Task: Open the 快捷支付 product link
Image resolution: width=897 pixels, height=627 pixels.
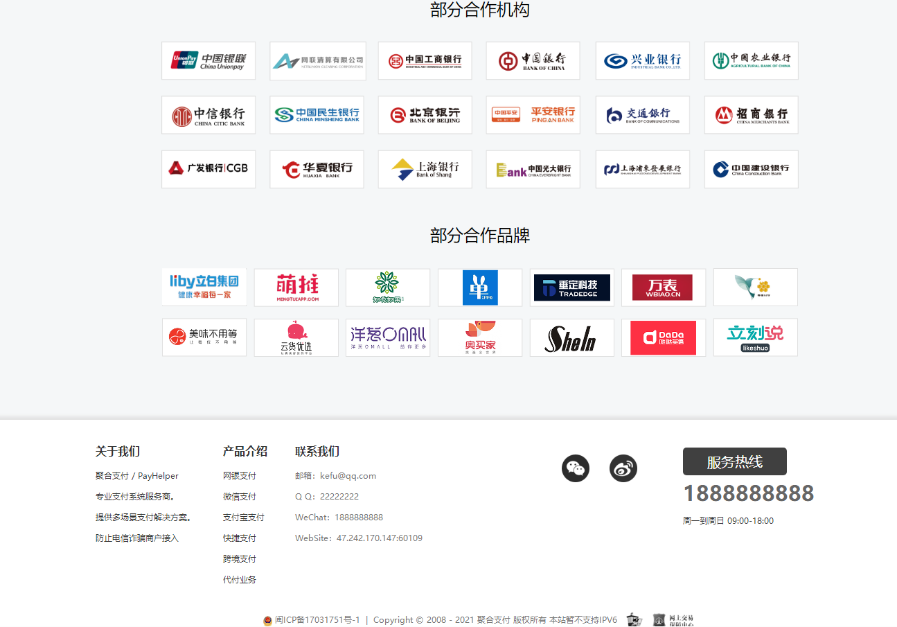Action: point(240,538)
